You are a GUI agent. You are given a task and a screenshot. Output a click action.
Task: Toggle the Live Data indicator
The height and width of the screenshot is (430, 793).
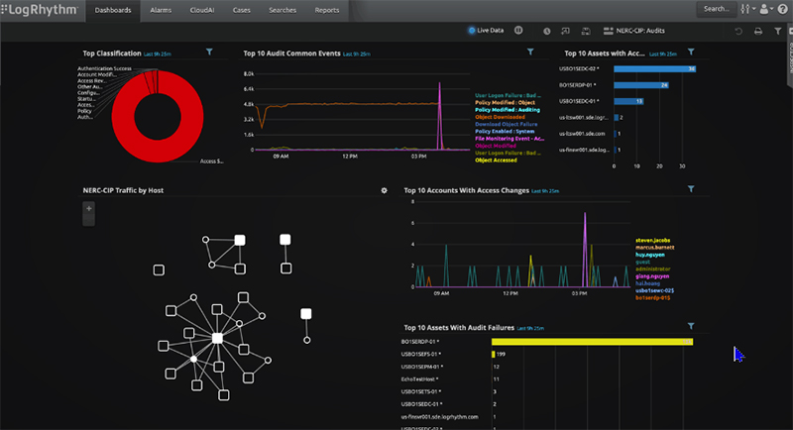(486, 31)
